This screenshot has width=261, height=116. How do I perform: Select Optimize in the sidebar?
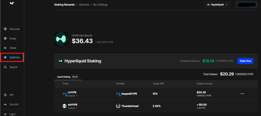[x=12, y=57]
